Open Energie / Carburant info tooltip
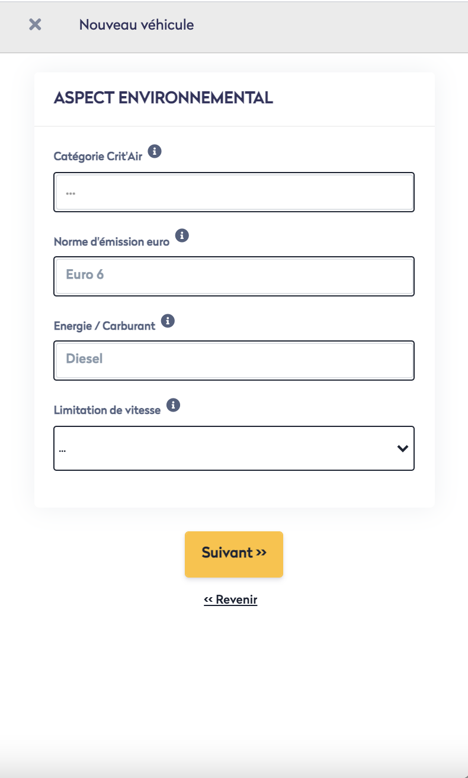Screen dimensions: 468x778 coord(168,321)
